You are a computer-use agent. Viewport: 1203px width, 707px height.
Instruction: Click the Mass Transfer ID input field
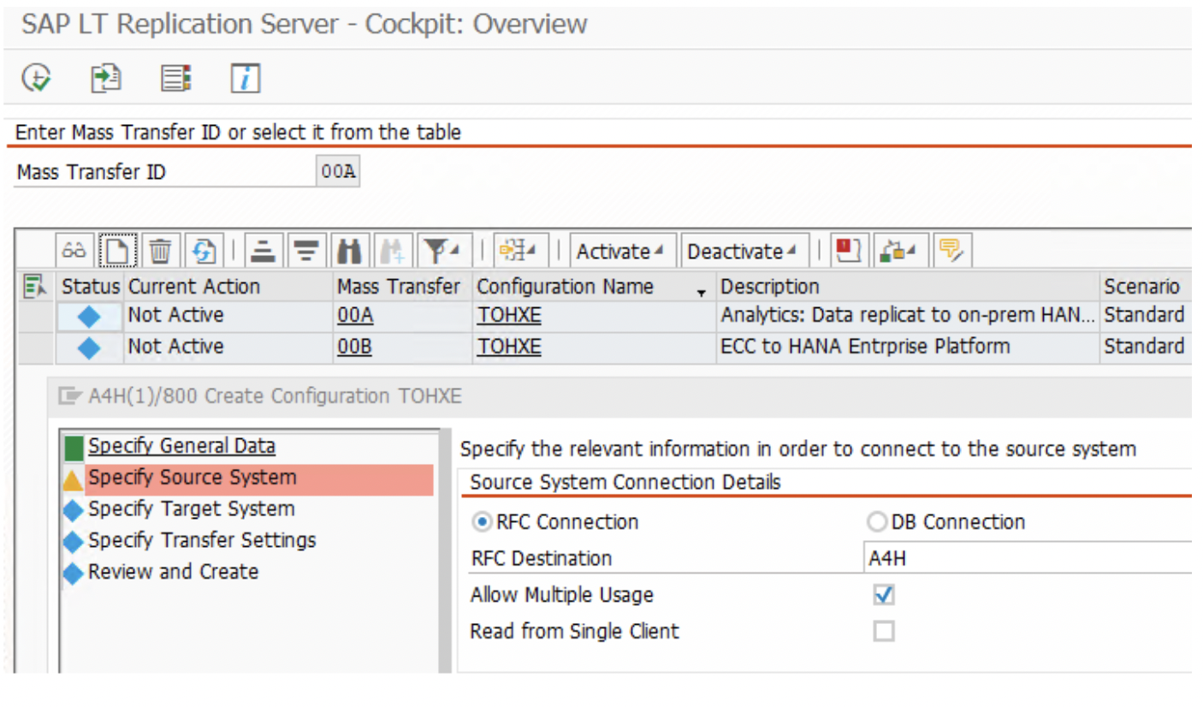tap(338, 172)
